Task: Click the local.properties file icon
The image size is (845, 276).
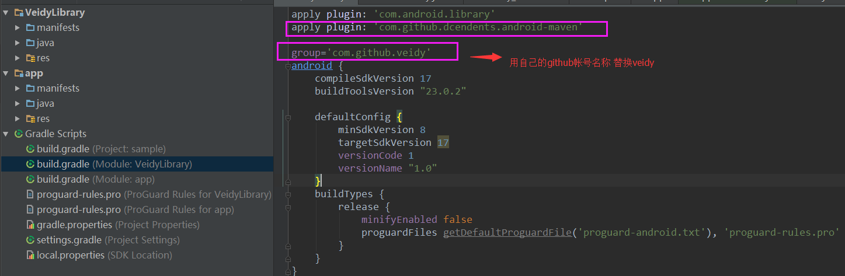Action: tap(30, 255)
